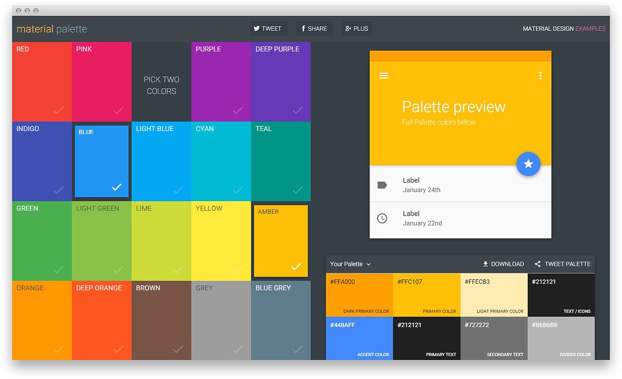The image size is (622, 379).
Task: Pick the Grey color tile
Action: click(x=221, y=320)
